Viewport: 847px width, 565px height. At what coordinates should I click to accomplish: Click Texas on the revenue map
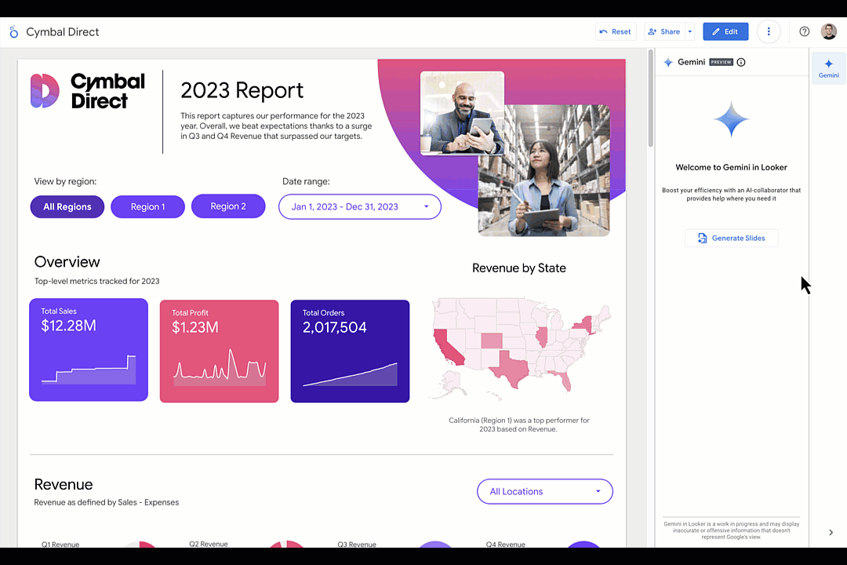[x=511, y=370]
